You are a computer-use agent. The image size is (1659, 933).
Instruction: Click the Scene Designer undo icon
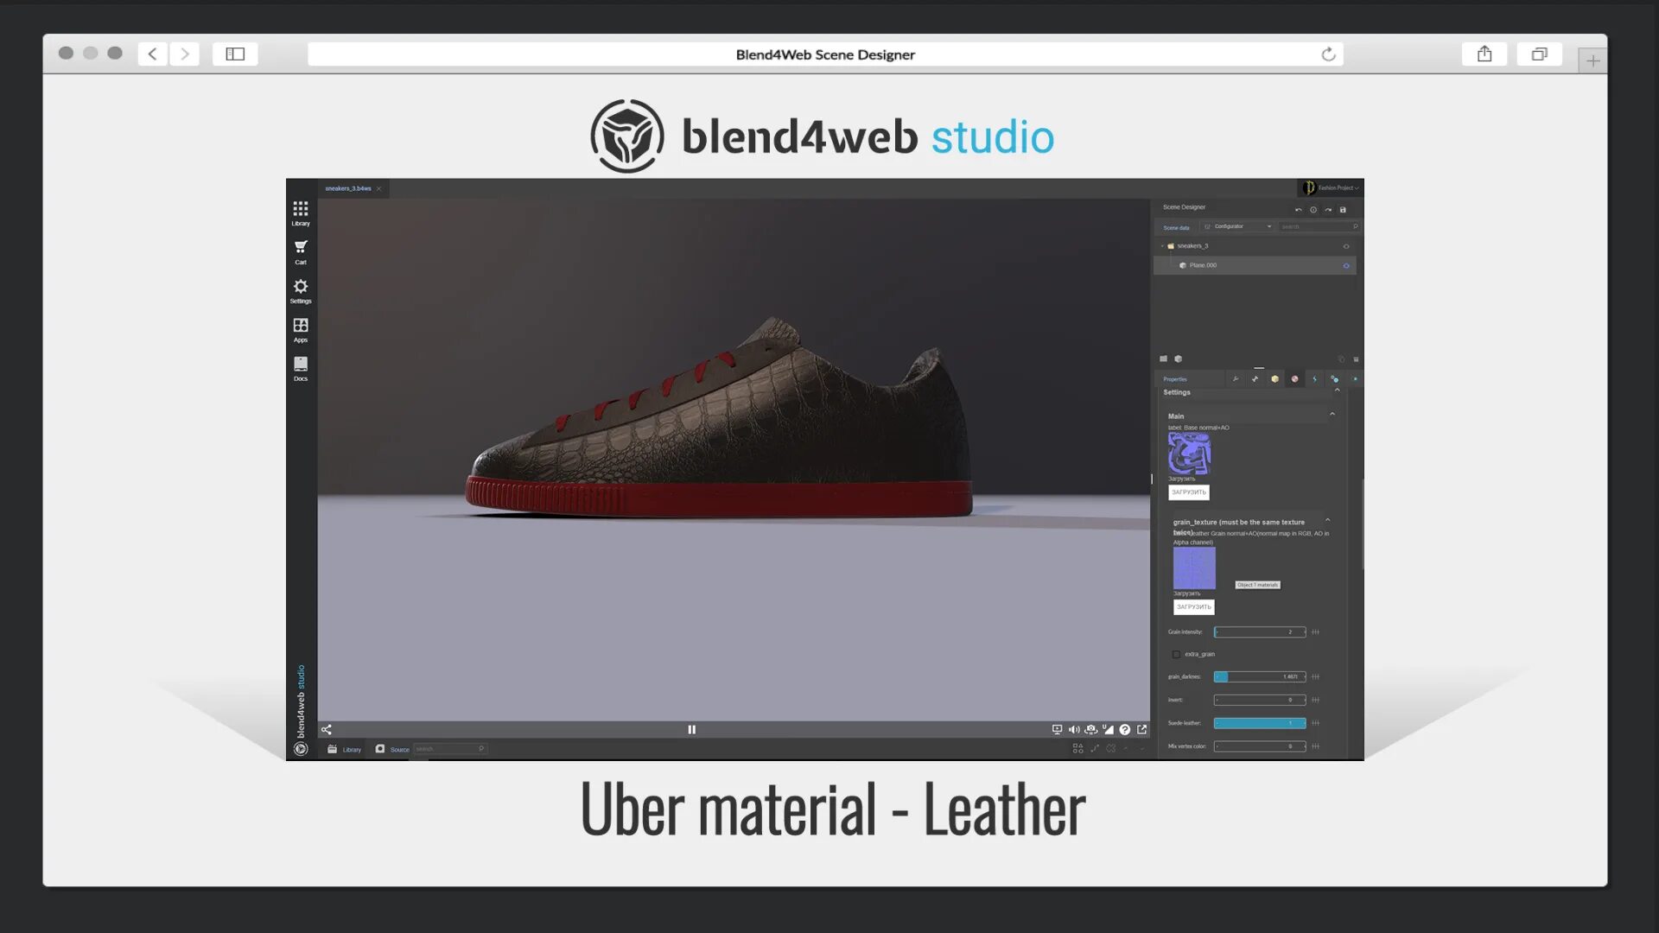(x=1298, y=210)
